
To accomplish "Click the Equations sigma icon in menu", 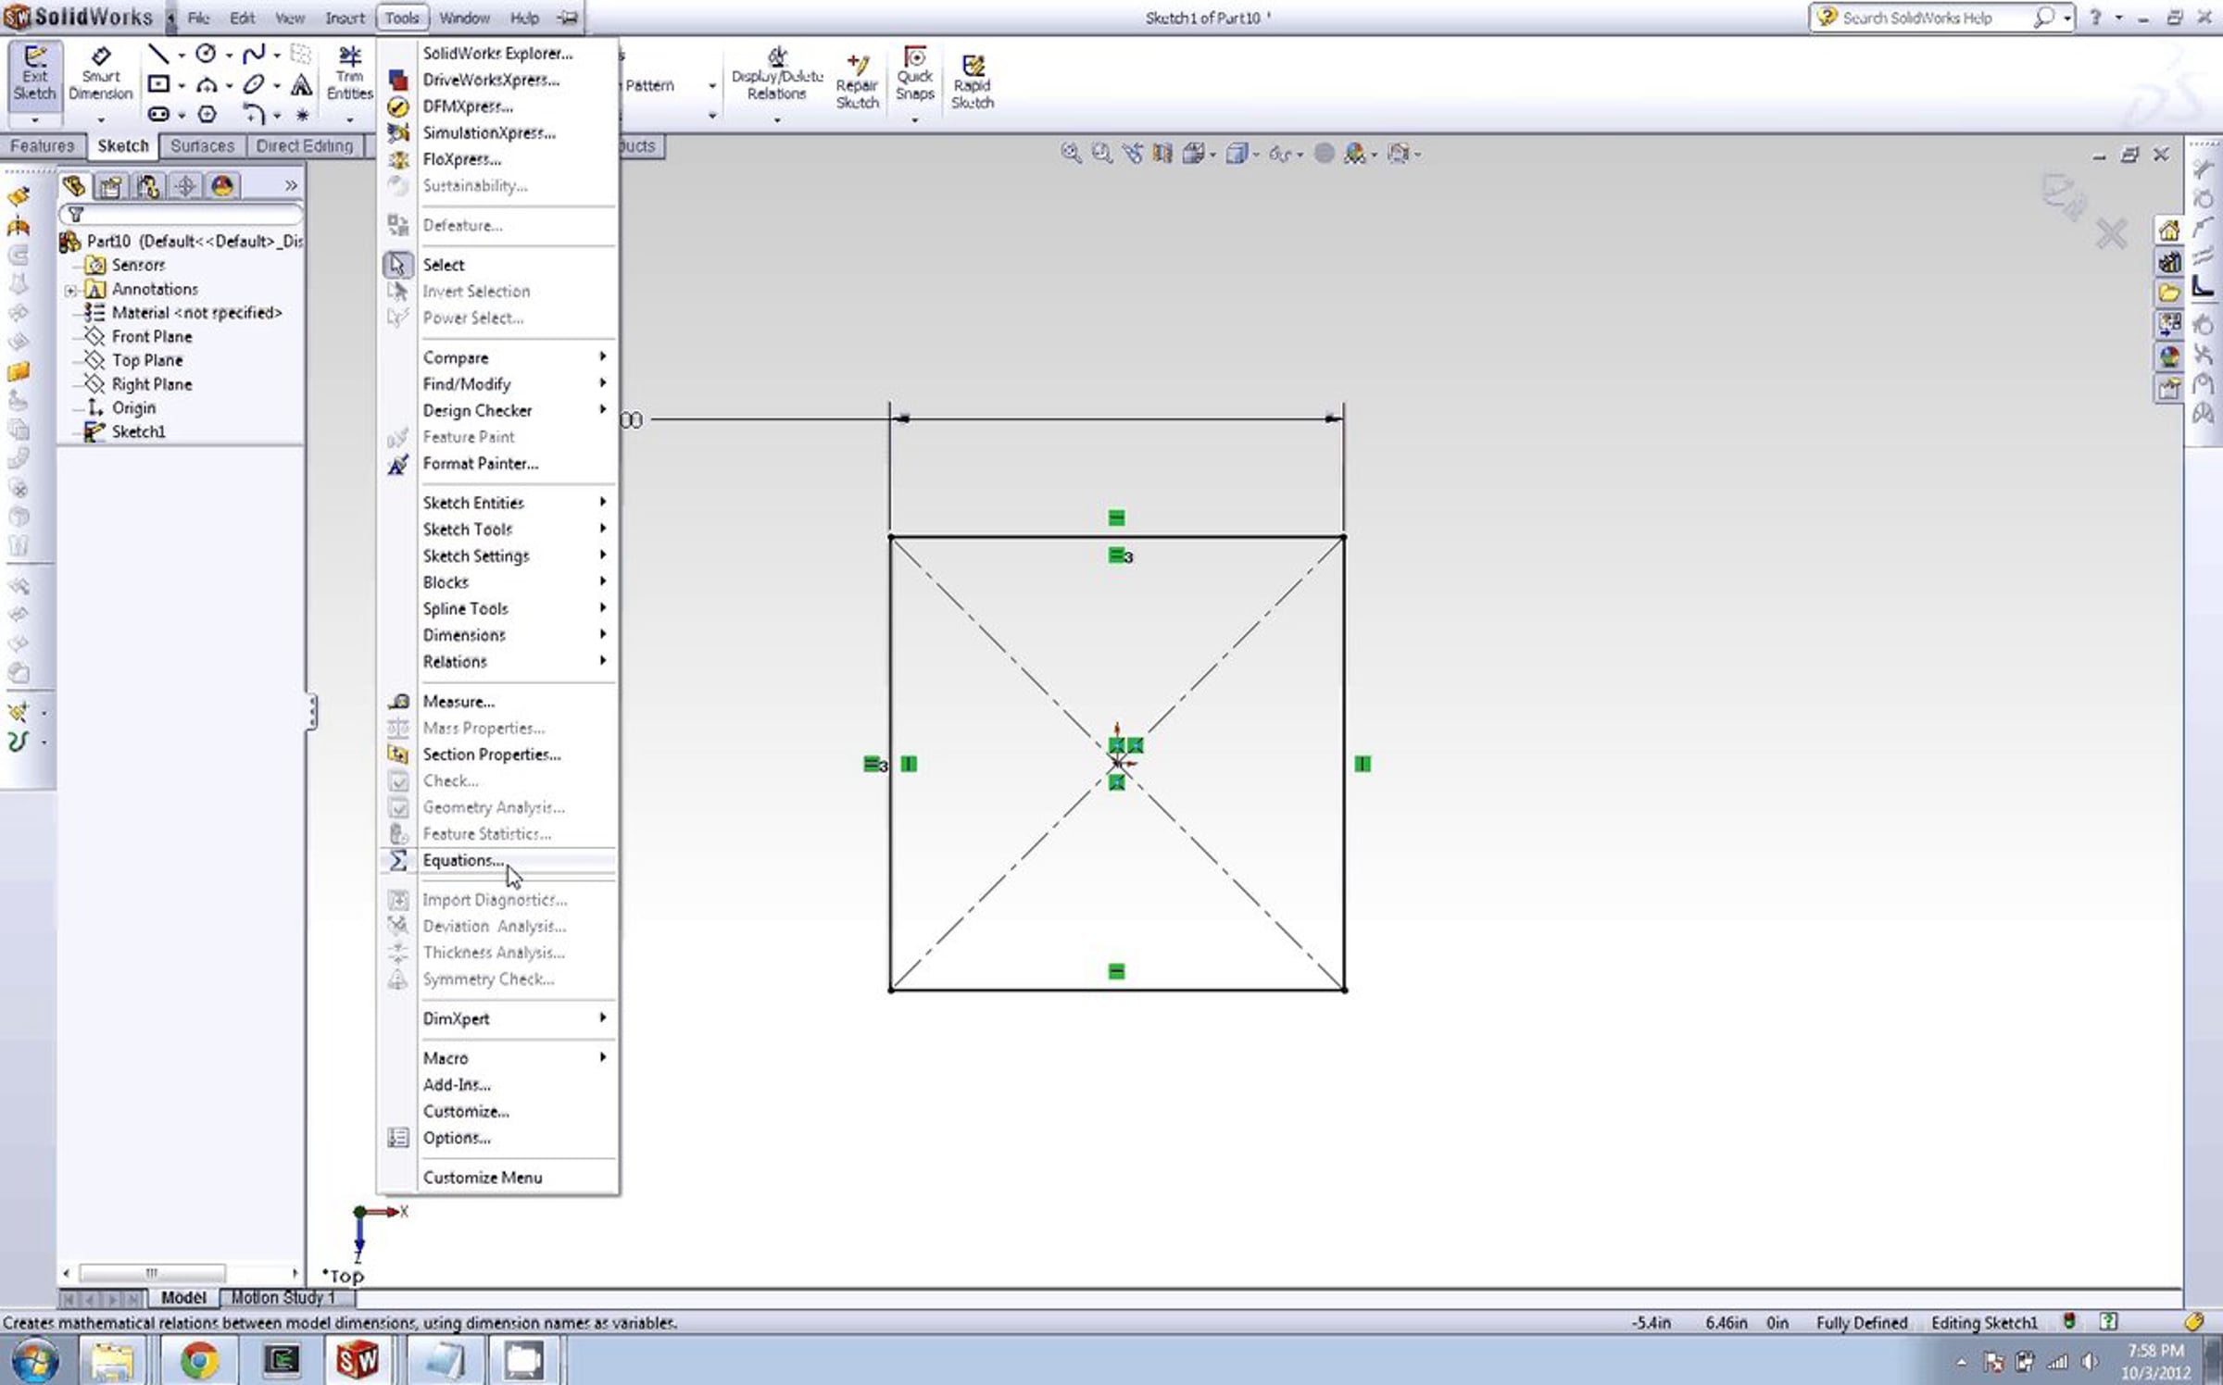I will pos(398,860).
